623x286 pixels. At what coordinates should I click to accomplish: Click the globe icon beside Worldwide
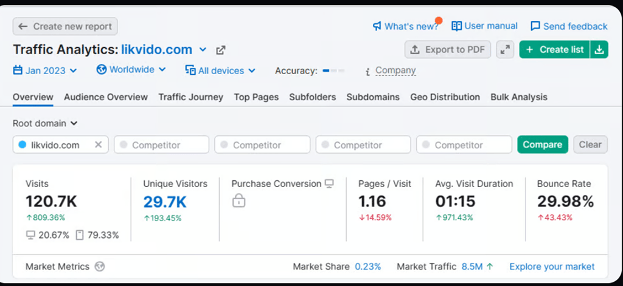click(x=102, y=69)
